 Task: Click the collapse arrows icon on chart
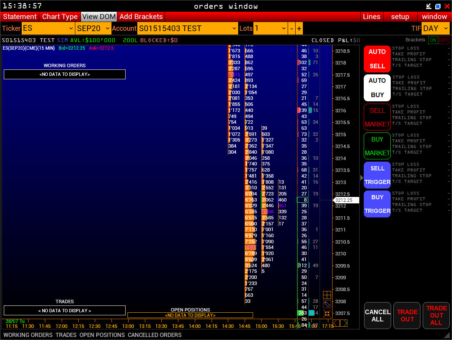tap(327, 313)
